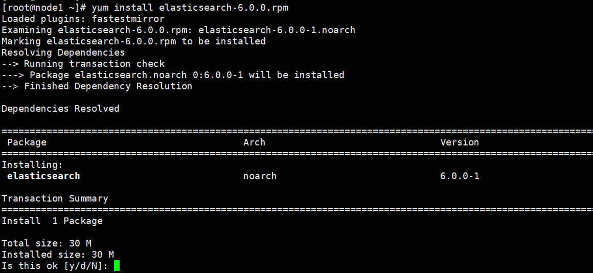593x273 pixels.
Task: Click the 'Arch' column header
Action: tap(254, 142)
